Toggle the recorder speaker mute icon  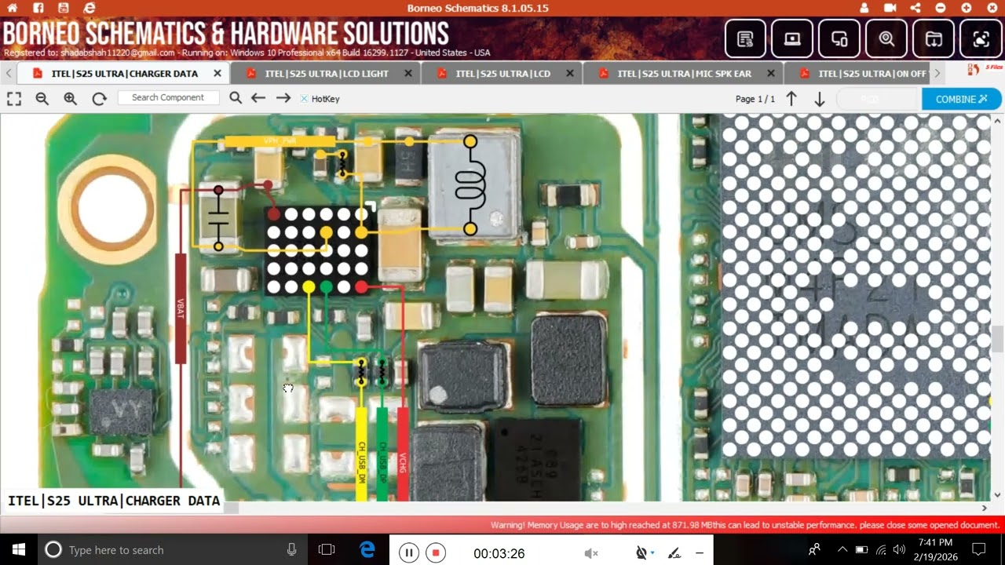click(x=591, y=552)
